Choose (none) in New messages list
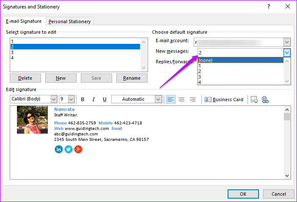 point(241,60)
